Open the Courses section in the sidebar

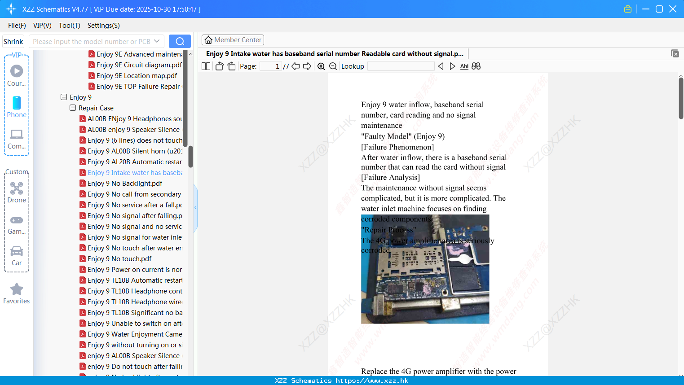point(17,75)
